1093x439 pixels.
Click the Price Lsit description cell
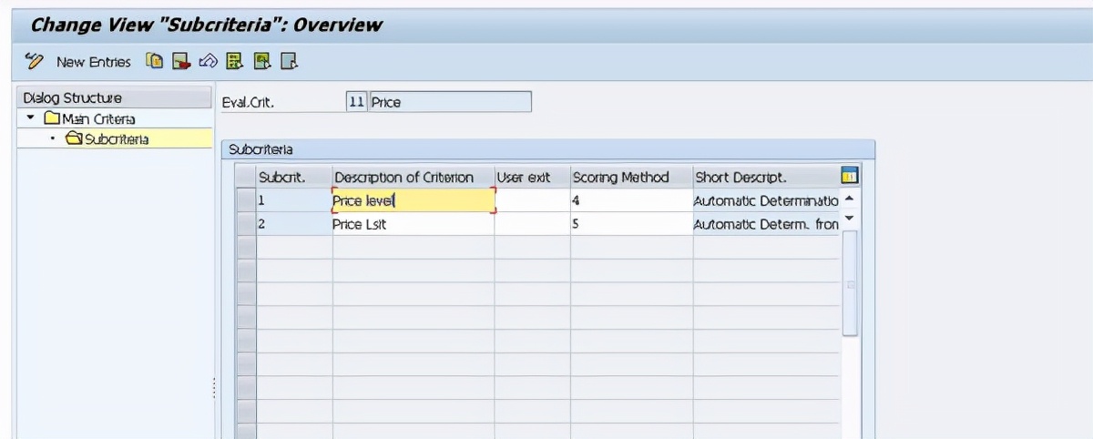coord(412,223)
